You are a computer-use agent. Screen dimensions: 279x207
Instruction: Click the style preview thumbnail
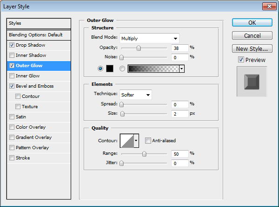coord(252,82)
